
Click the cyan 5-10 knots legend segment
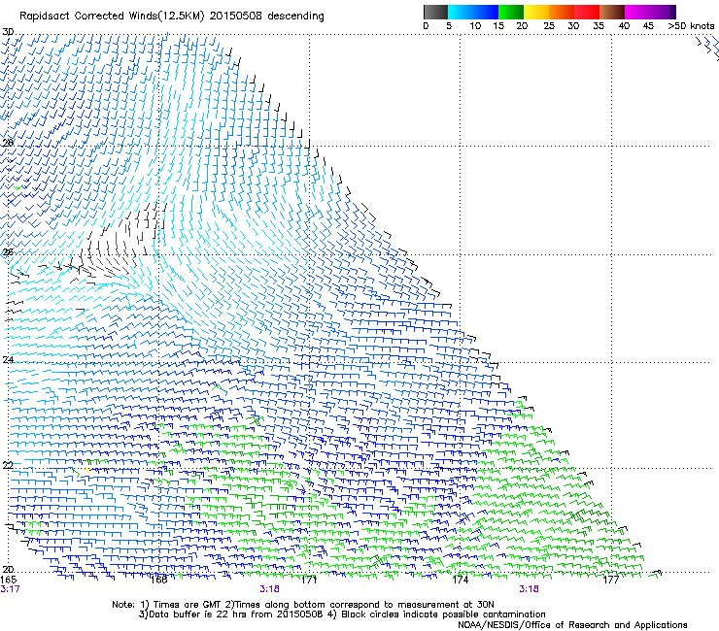pyautogui.click(x=461, y=12)
